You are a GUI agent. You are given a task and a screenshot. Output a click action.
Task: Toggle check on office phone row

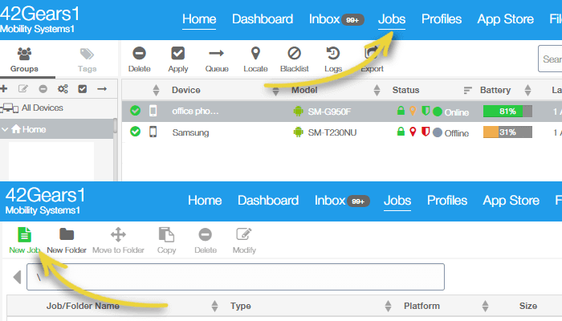135,111
